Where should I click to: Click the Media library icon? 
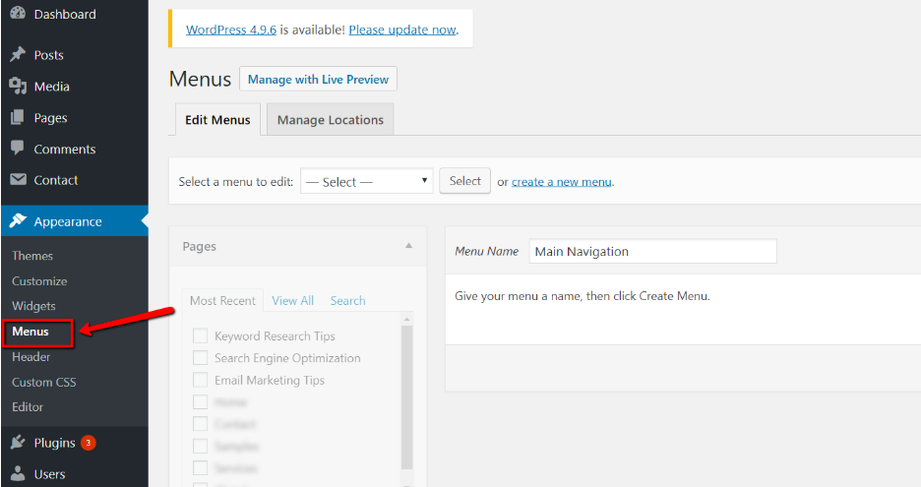point(18,87)
